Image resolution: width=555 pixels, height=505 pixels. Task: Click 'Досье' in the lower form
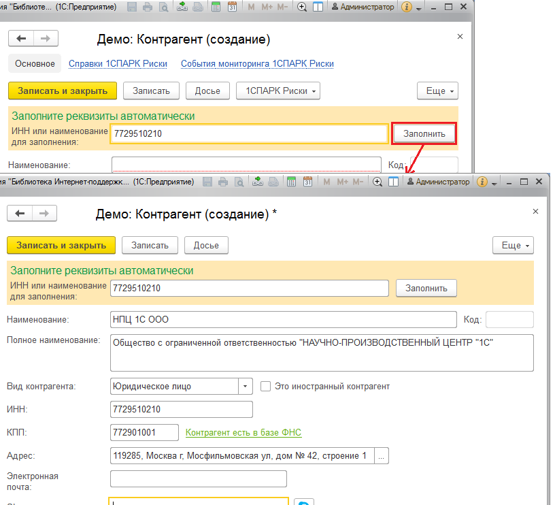pyautogui.click(x=206, y=246)
